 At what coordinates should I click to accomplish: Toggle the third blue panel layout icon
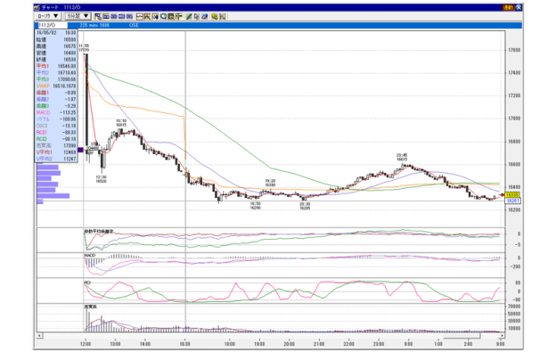(x=114, y=16)
